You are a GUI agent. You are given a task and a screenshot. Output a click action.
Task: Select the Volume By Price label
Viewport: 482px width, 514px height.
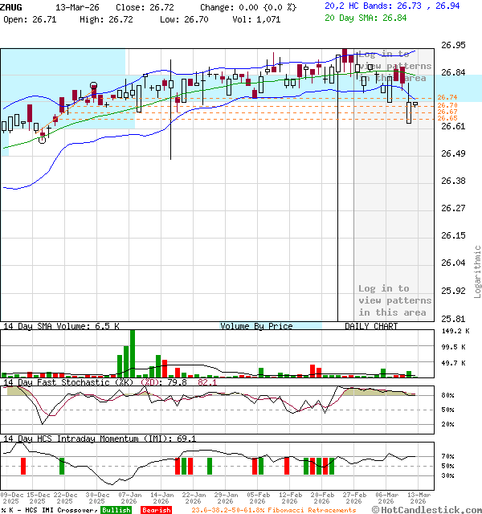256,326
